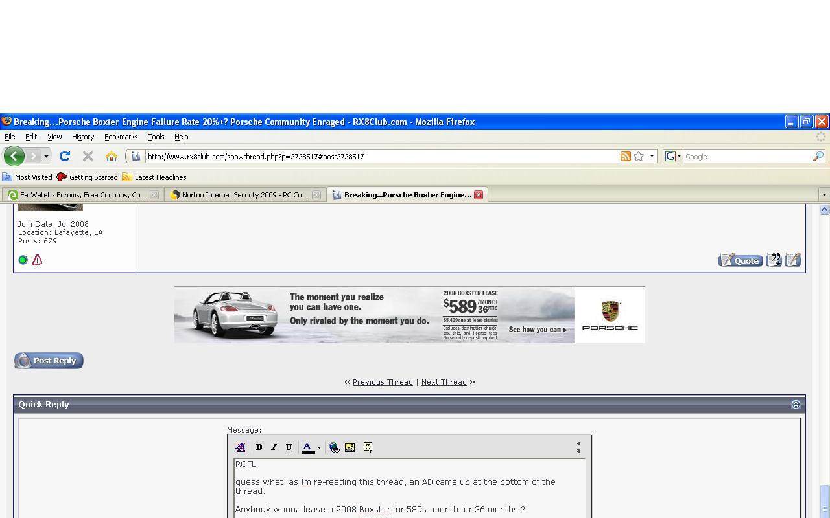The image size is (830, 518).
Task: Go to the home page icon
Action: (x=112, y=156)
